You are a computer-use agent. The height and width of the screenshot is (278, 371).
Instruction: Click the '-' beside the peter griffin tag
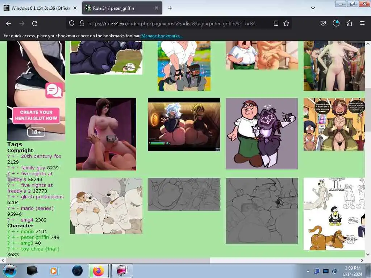(18, 237)
